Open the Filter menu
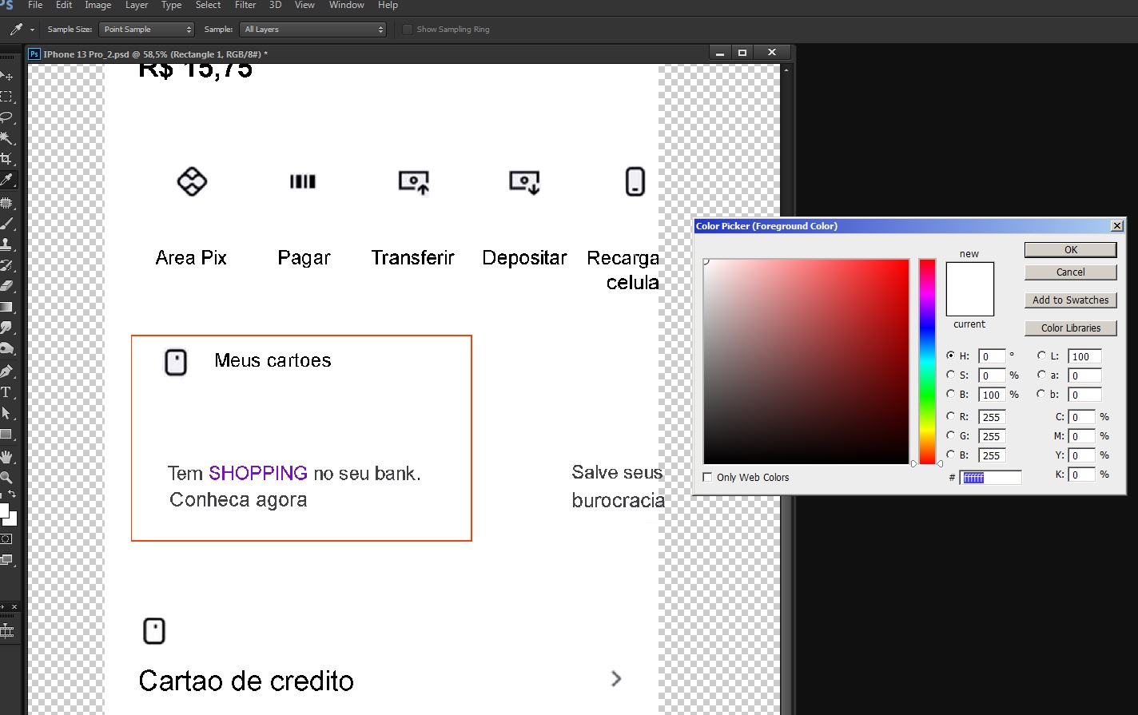The height and width of the screenshot is (715, 1138). 245,5
